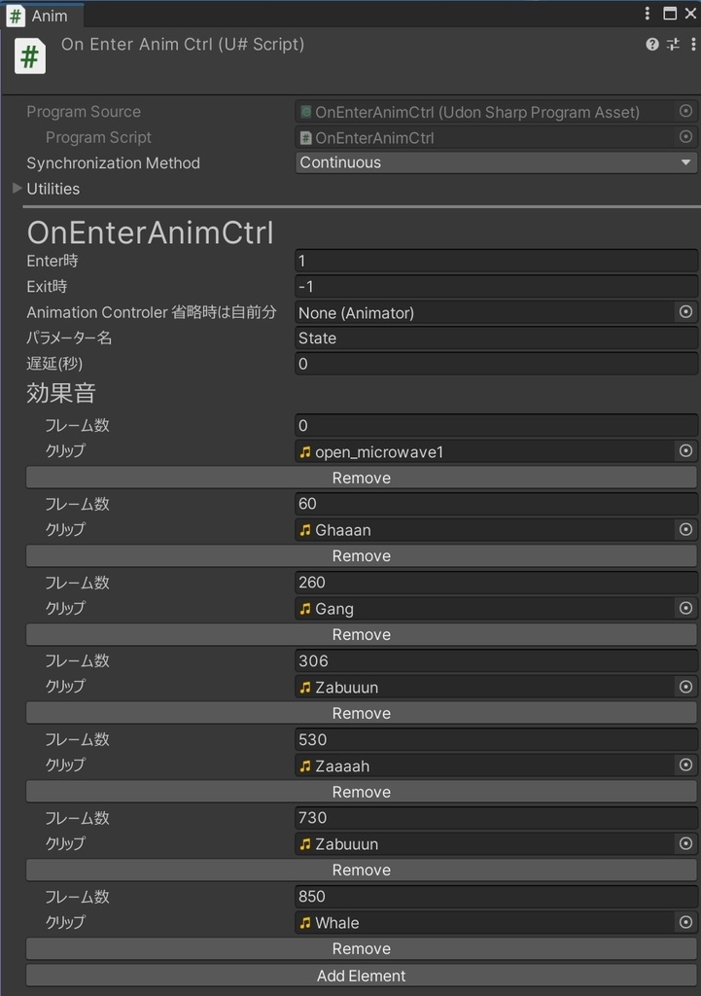Click the Exit時 field showing -1
The width and height of the screenshot is (701, 996).
pos(496,286)
